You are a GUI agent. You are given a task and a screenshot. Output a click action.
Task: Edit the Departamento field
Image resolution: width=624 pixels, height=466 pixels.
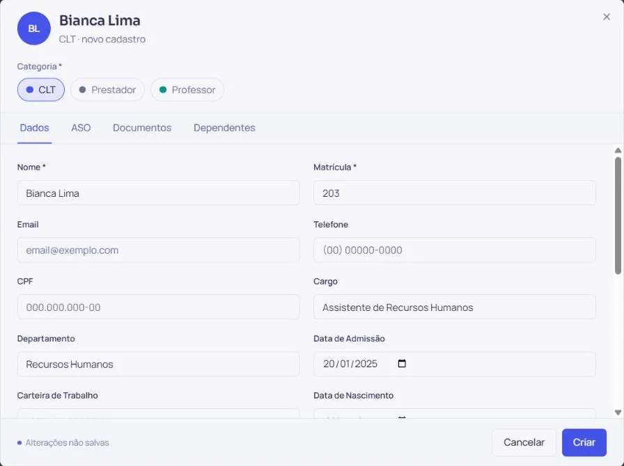coord(158,364)
